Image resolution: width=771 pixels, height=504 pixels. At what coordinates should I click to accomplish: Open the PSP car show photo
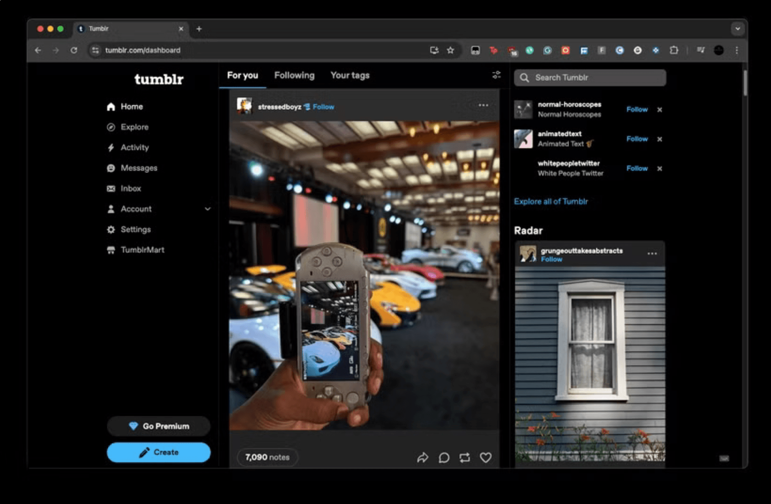click(364, 276)
